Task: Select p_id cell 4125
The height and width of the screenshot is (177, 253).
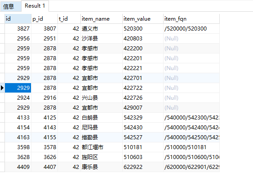Action: [44, 118]
